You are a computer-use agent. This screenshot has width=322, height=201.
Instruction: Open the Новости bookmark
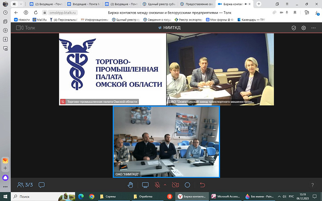coord(22,20)
